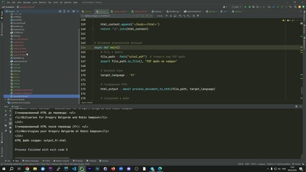Viewport: 306px width, 172px height.
Task: Go to next occurrence arrow in find bar
Action: (171, 16)
